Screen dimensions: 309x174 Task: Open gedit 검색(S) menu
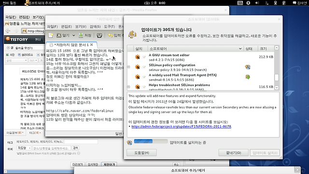[x=95, y=27]
